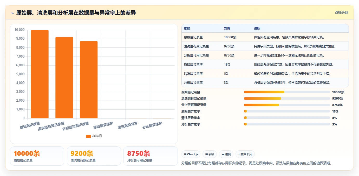Click x-axis label 清洗层异常率 in chart

point(128,125)
